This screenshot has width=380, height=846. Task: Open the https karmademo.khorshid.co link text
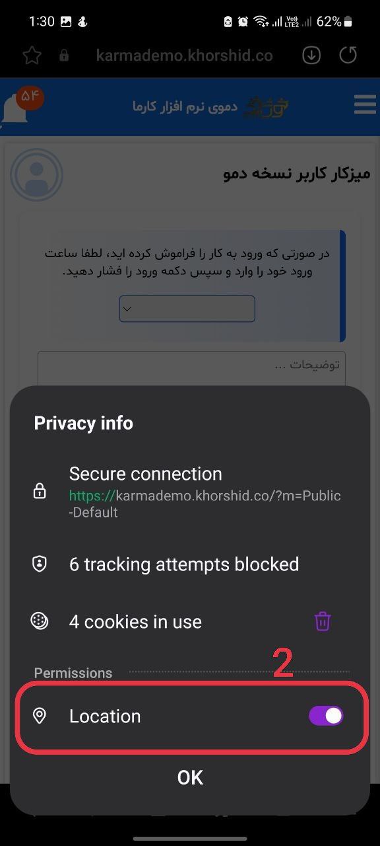click(x=205, y=504)
